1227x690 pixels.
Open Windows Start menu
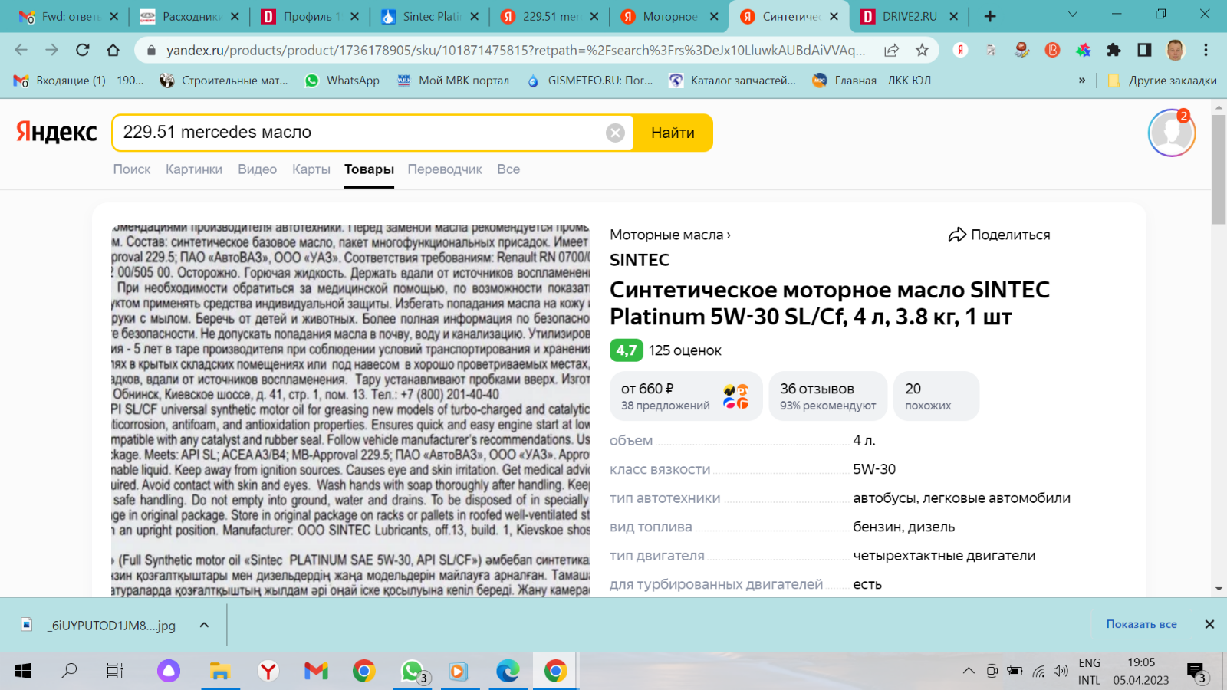pyautogui.click(x=23, y=671)
